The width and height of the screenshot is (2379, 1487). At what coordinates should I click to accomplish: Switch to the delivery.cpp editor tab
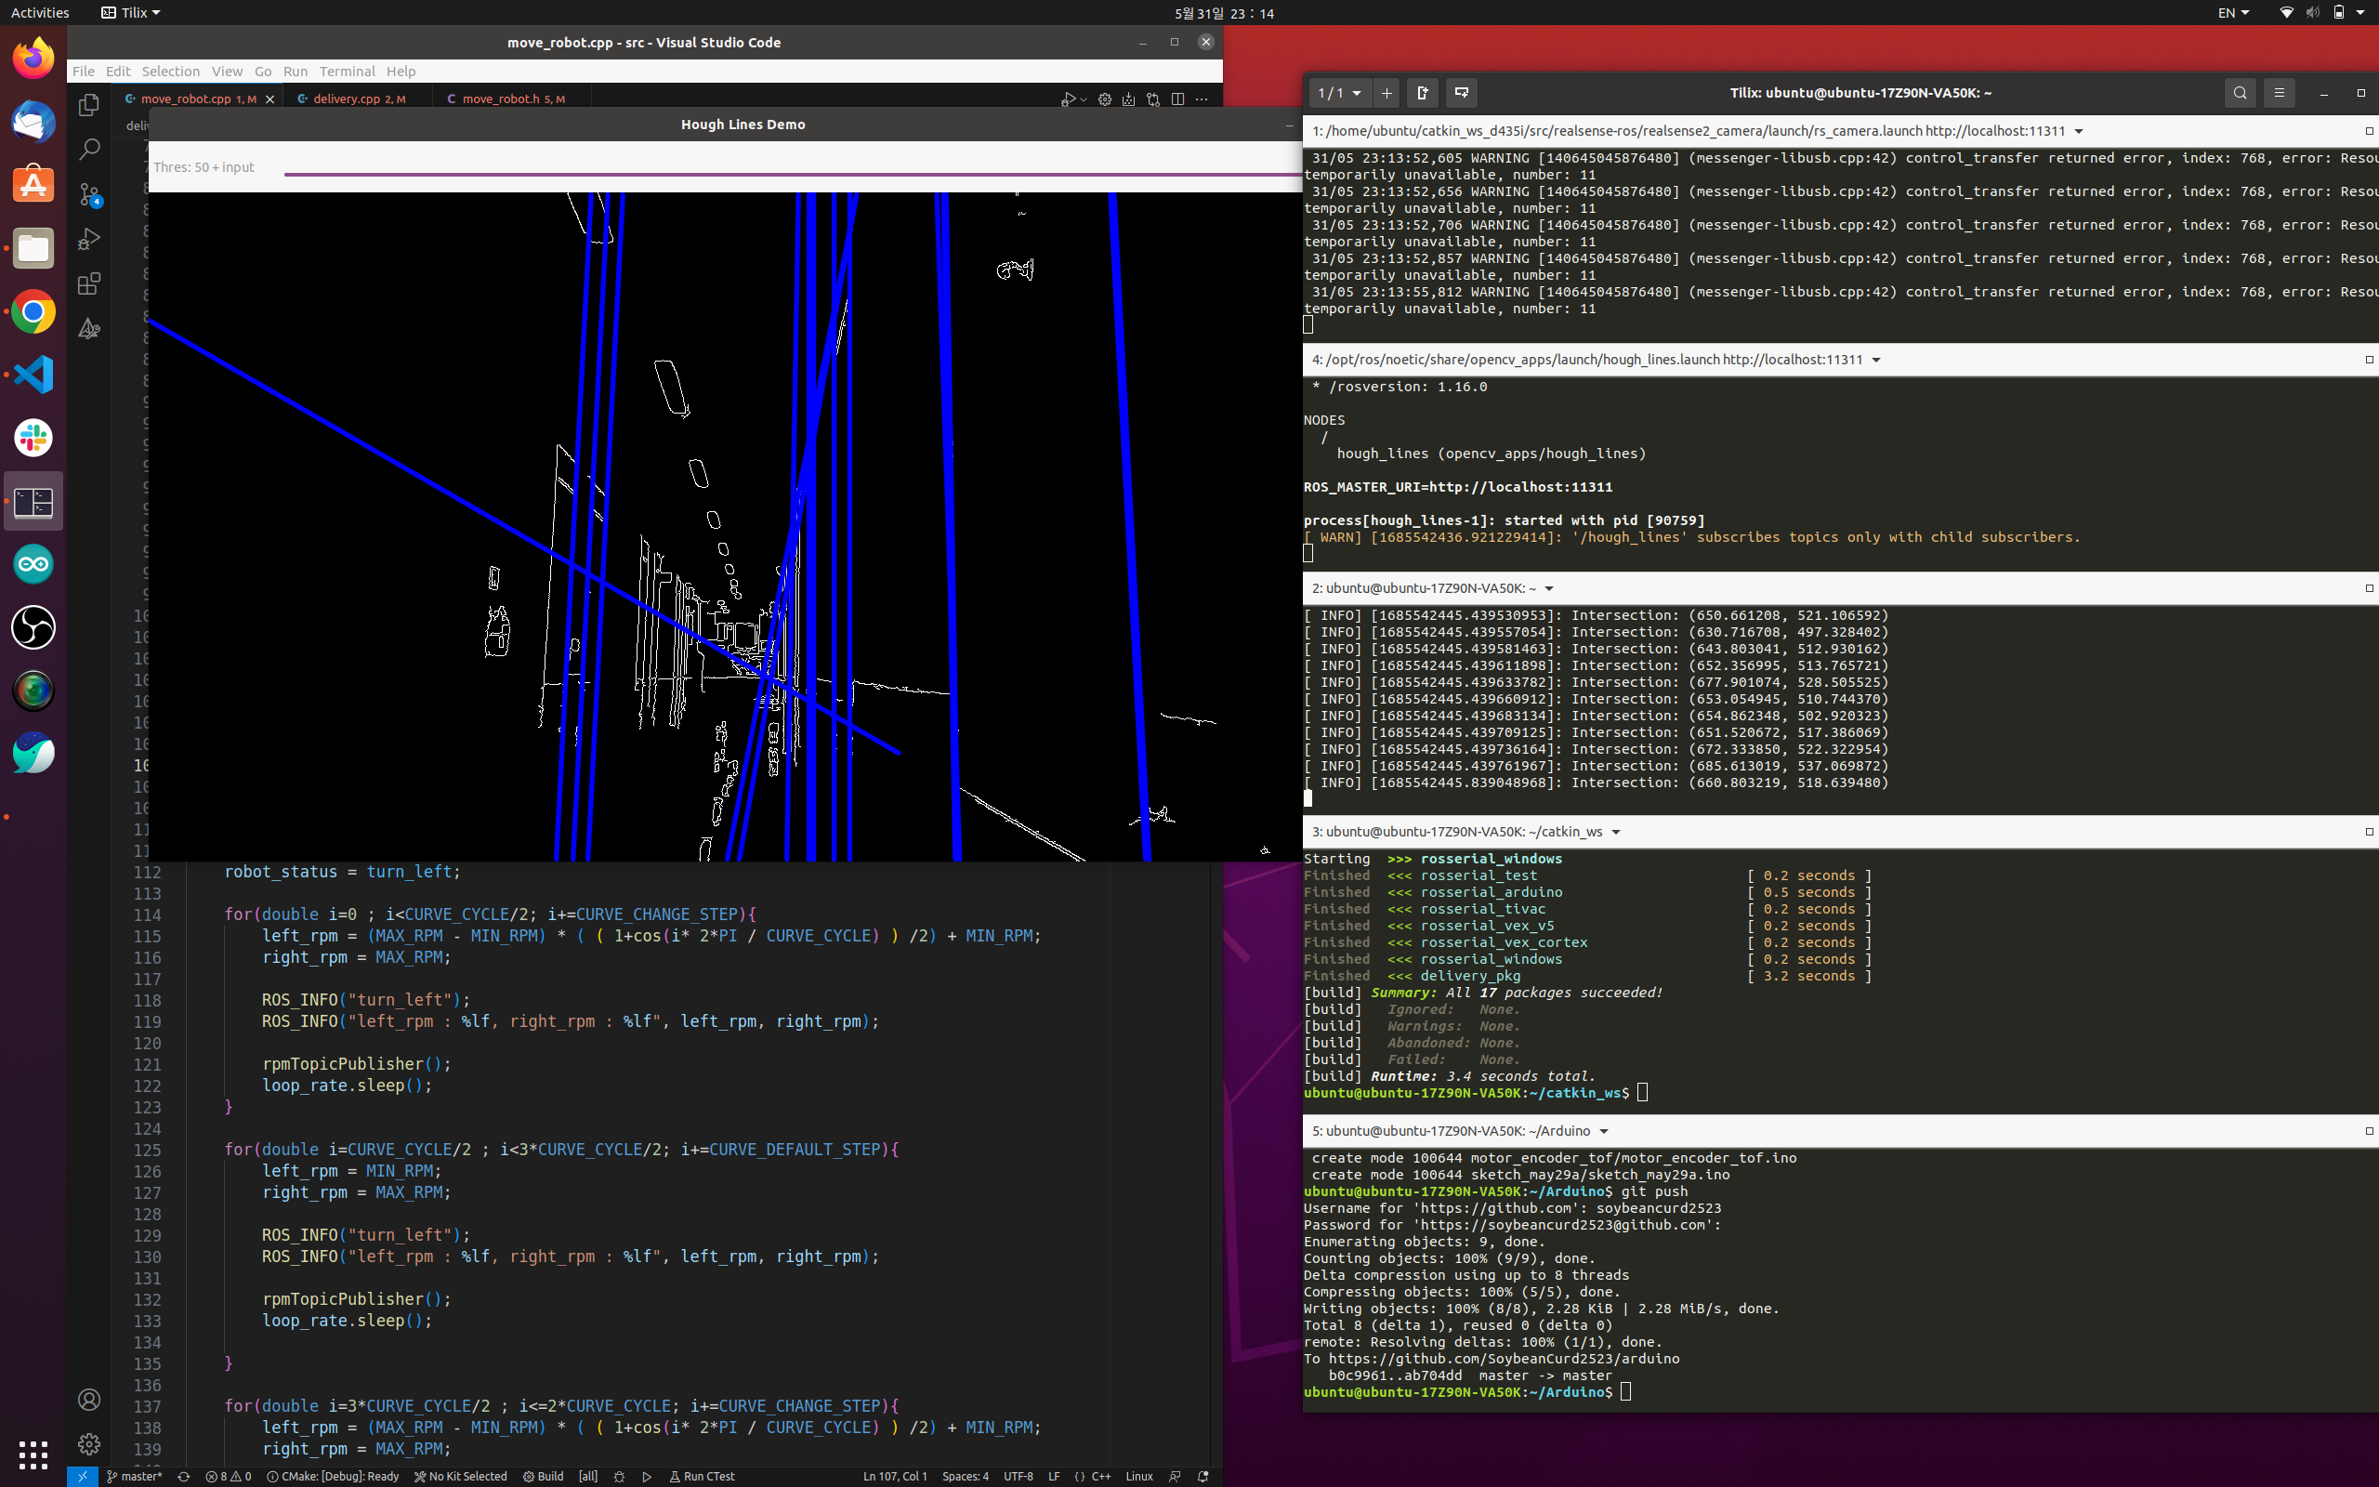347,99
